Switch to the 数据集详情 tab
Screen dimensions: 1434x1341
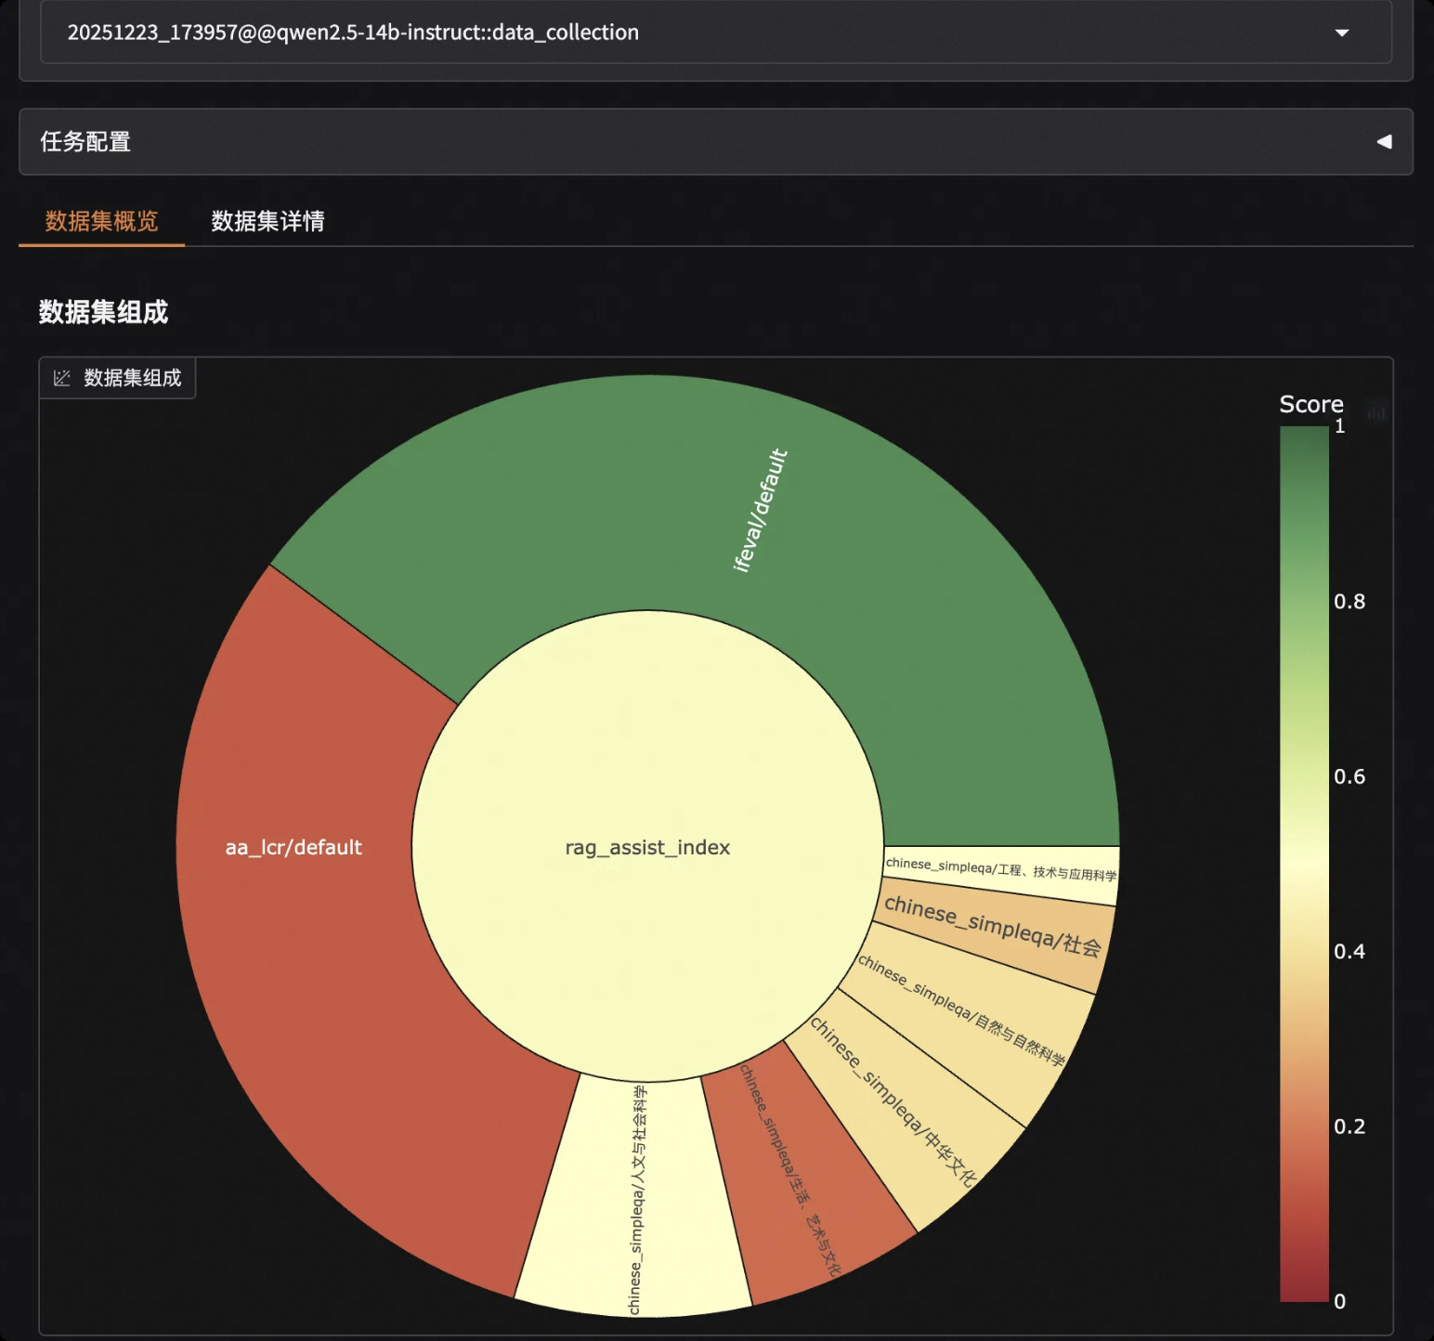click(x=267, y=221)
